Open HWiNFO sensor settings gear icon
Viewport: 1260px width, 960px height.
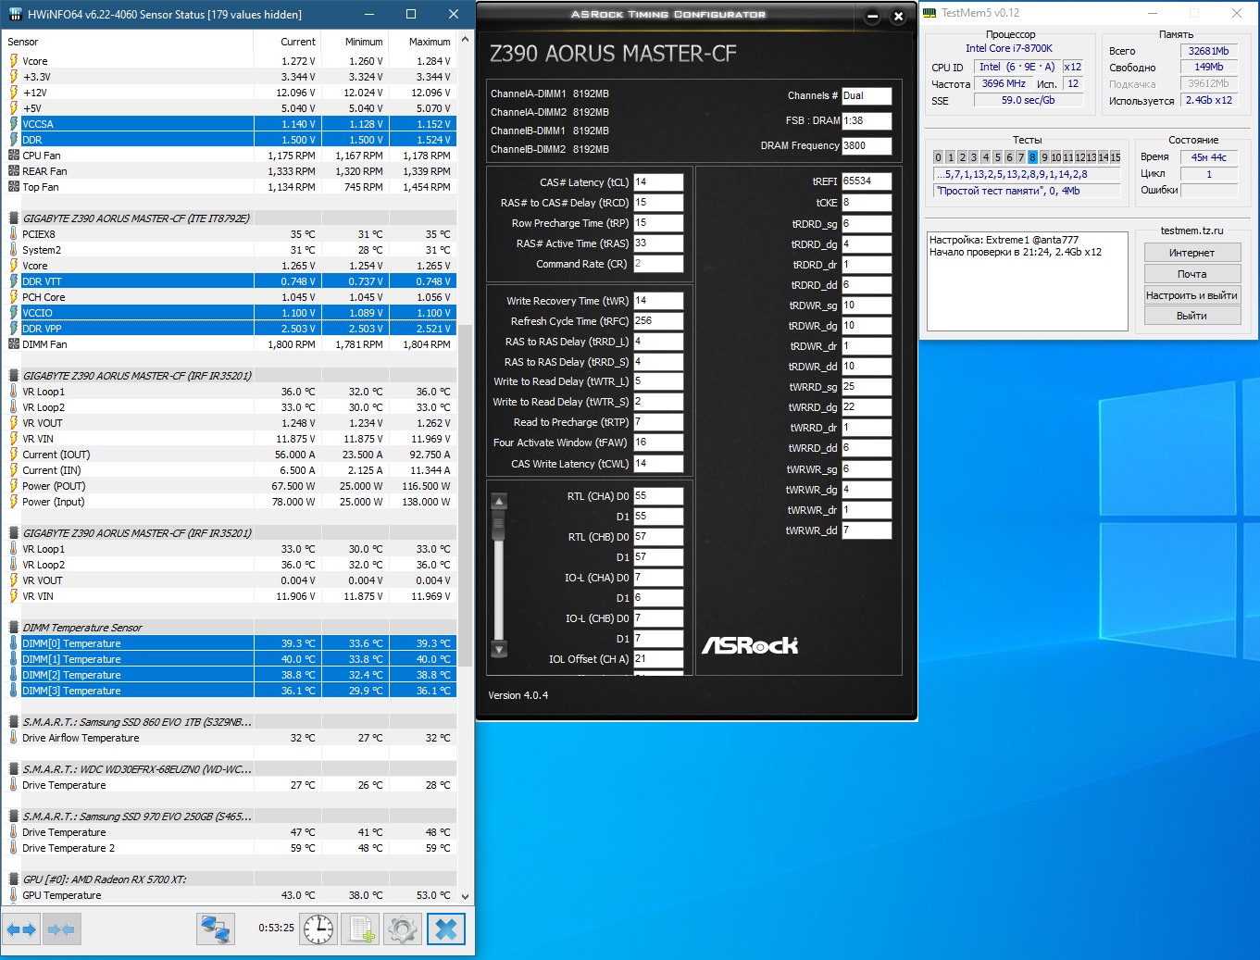(403, 929)
